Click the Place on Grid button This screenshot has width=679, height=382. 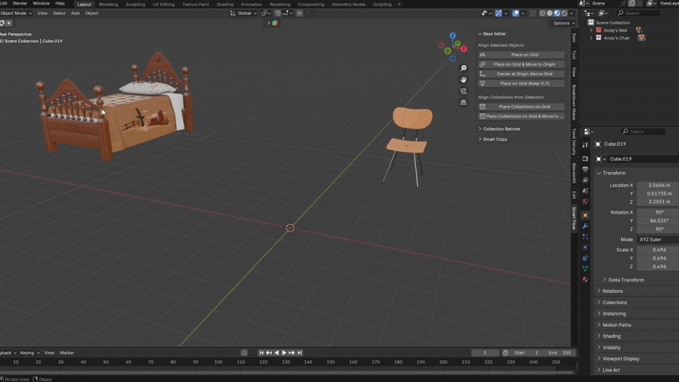point(521,55)
